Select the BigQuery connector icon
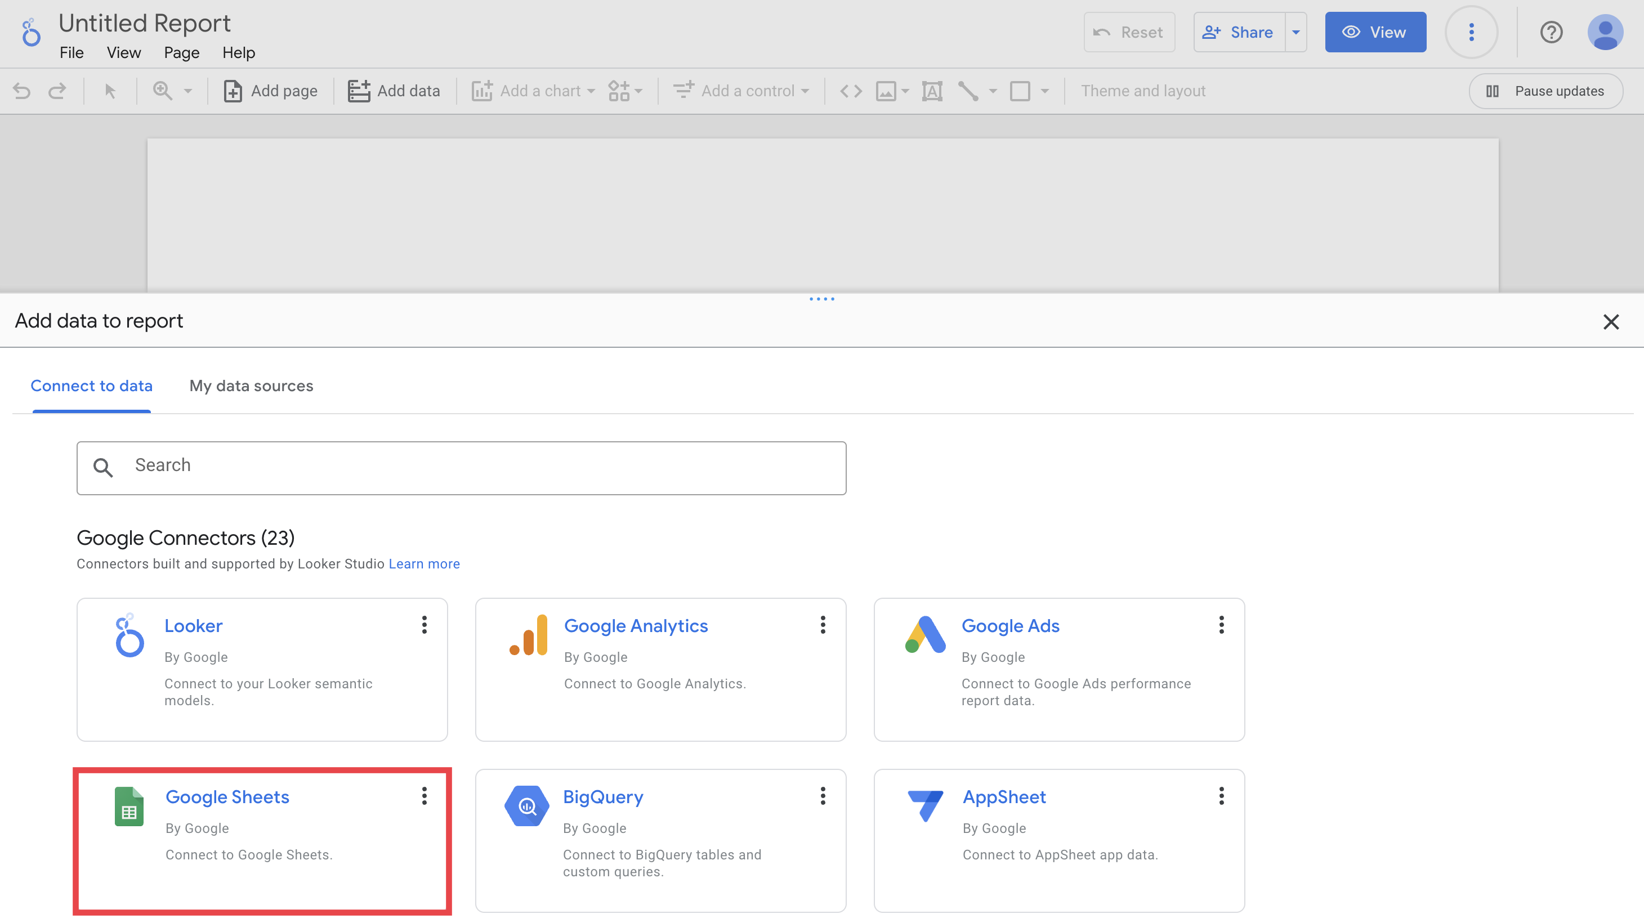1644x923 pixels. pyautogui.click(x=526, y=806)
